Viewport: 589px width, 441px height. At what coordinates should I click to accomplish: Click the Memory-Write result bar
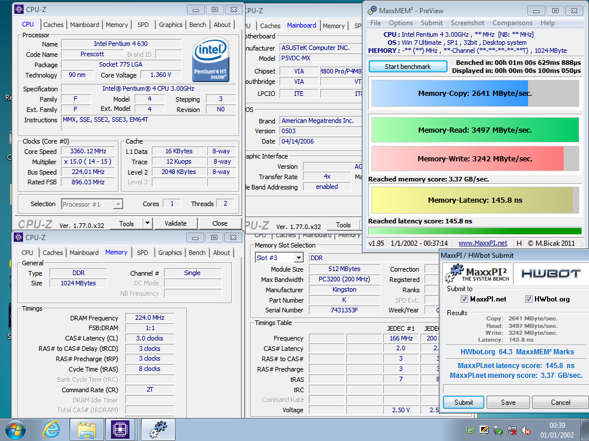tap(475, 158)
